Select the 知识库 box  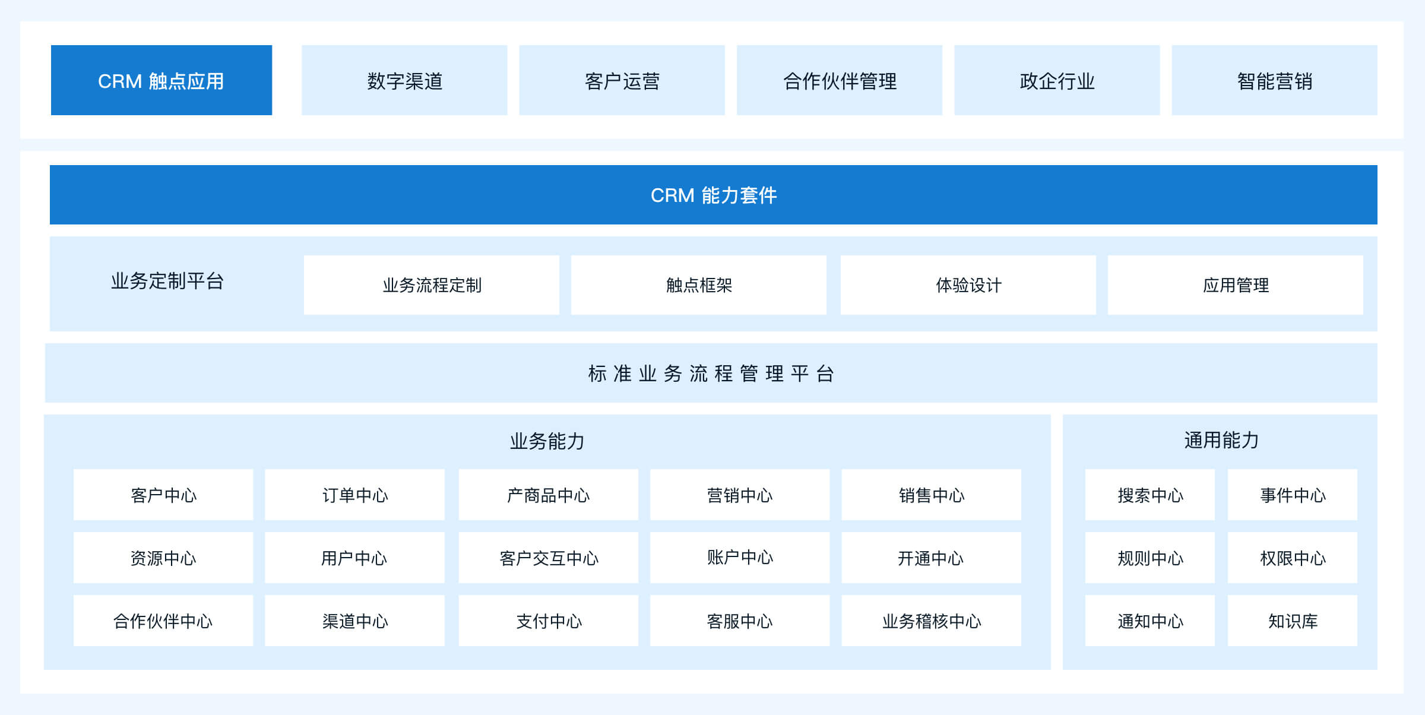point(1292,621)
